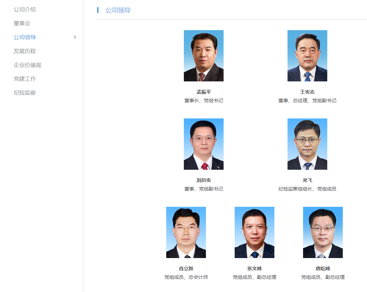
Task: Click the name 孟振平 below photo
Action: 204,92
